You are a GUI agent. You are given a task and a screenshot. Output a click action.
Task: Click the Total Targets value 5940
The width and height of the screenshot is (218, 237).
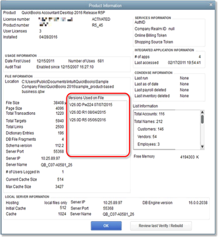(59, 121)
